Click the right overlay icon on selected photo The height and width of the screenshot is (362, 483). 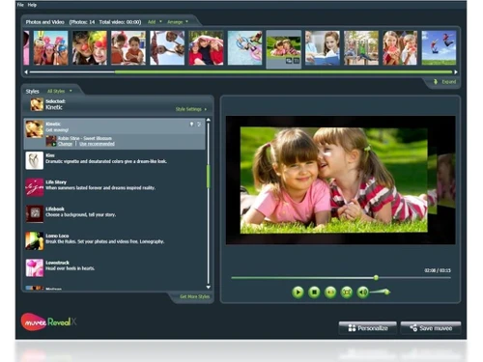[x=297, y=60]
